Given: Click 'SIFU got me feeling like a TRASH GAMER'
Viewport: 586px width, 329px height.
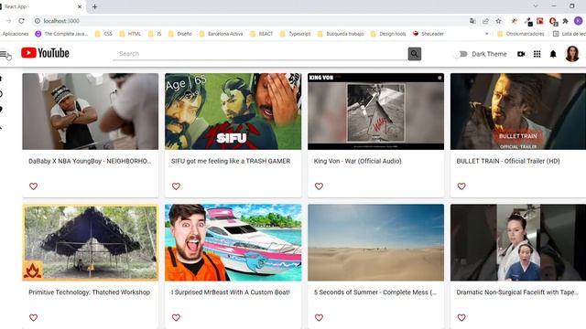Looking at the screenshot, I should coord(231,161).
